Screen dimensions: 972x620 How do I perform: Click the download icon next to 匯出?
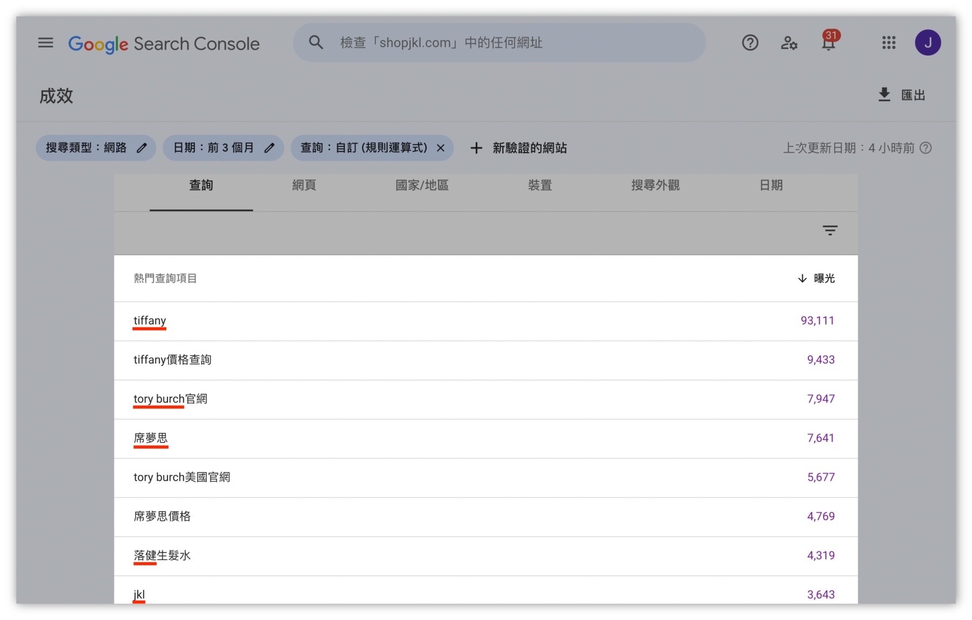coord(884,95)
